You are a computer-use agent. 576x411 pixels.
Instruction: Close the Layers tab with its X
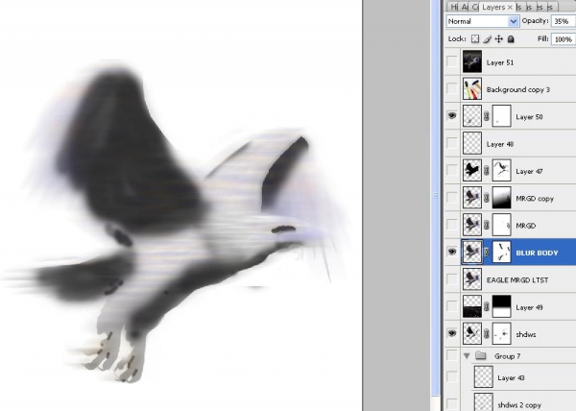tap(510, 7)
